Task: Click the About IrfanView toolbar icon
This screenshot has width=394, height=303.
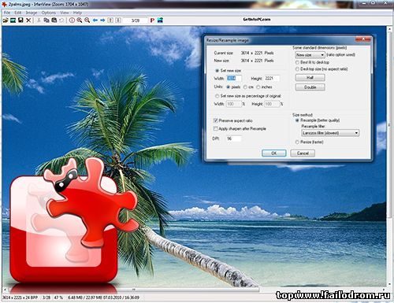Action: point(160,20)
